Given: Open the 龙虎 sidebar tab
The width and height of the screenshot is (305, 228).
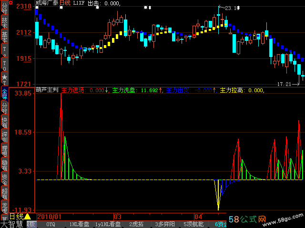Looking at the screenshot, I should (4, 208).
